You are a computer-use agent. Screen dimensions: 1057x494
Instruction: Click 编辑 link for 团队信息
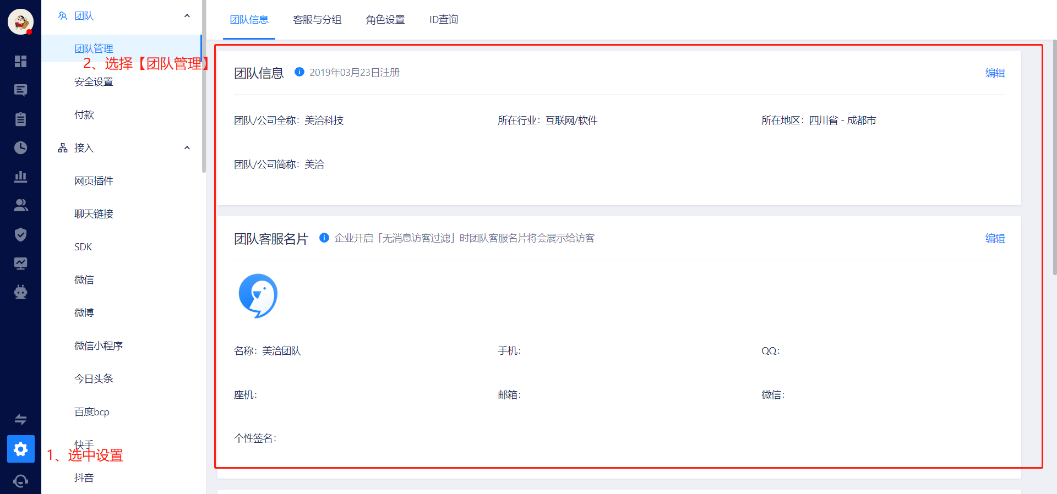[x=995, y=73]
